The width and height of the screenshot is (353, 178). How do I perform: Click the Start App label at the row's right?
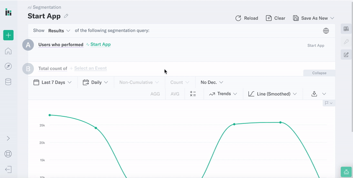[315, 45]
